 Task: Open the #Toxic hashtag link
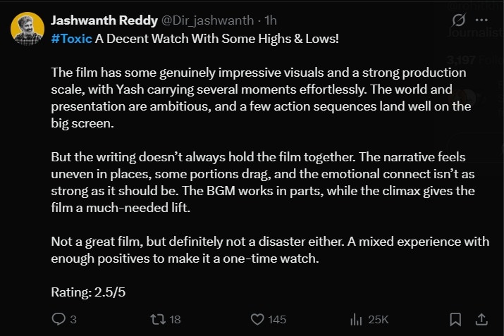tap(71, 39)
